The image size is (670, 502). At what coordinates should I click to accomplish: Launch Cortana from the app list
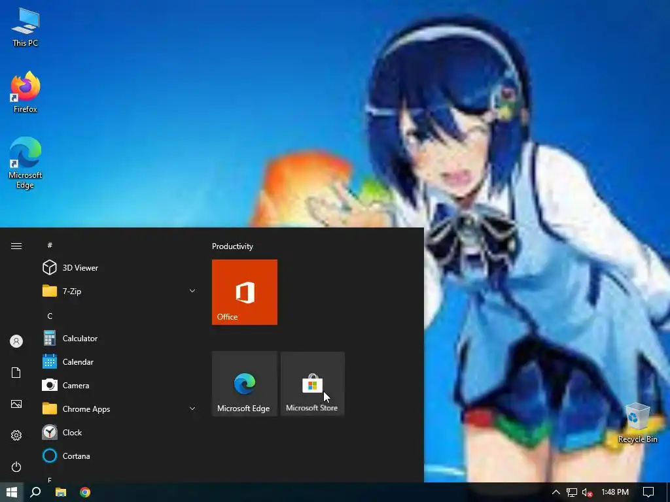coord(120,456)
